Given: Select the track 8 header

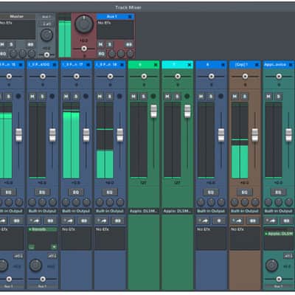Looking at the screenshot, I should [208, 65].
